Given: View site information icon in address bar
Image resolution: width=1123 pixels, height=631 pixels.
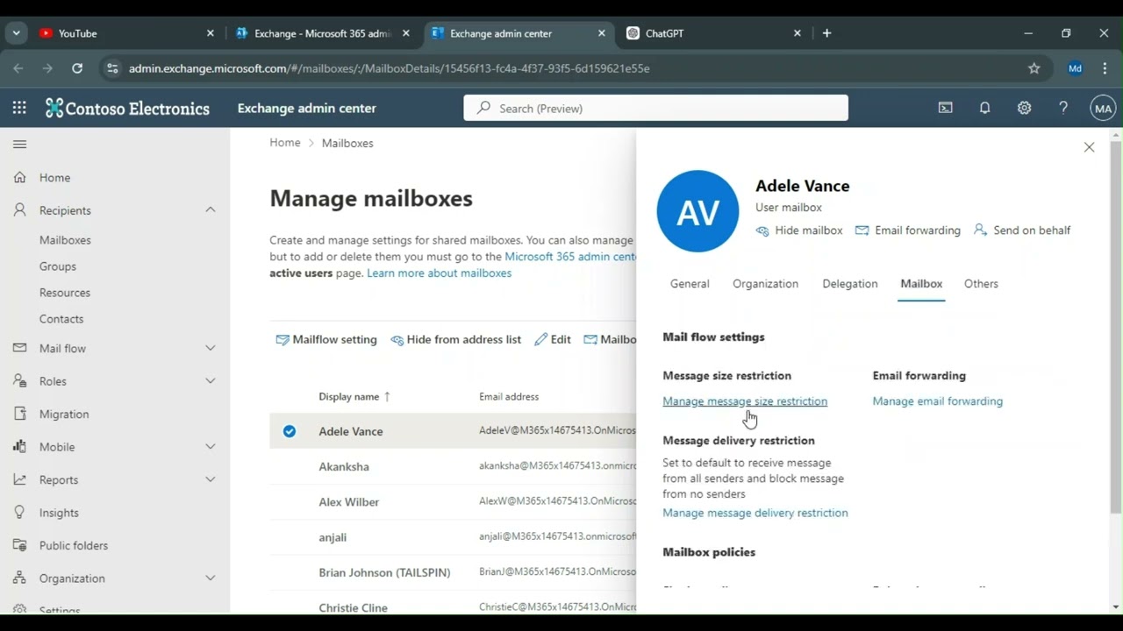Looking at the screenshot, I should pyautogui.click(x=112, y=68).
